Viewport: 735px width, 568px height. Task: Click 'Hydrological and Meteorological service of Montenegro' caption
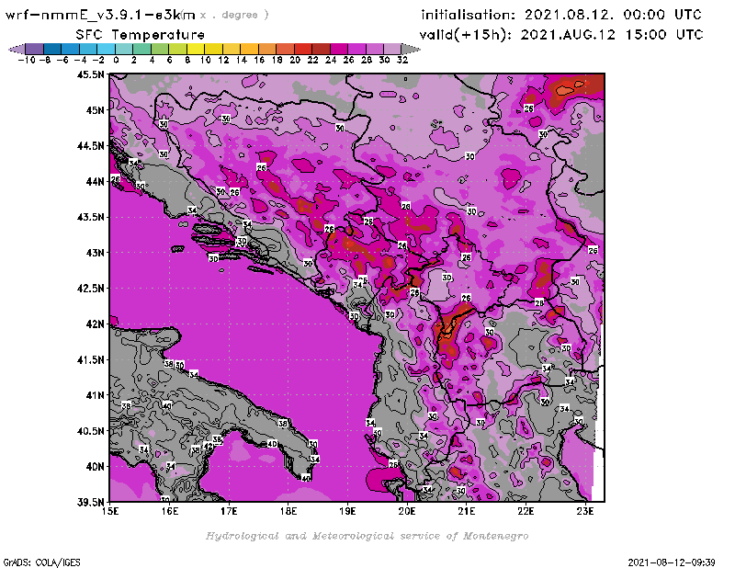point(367,536)
